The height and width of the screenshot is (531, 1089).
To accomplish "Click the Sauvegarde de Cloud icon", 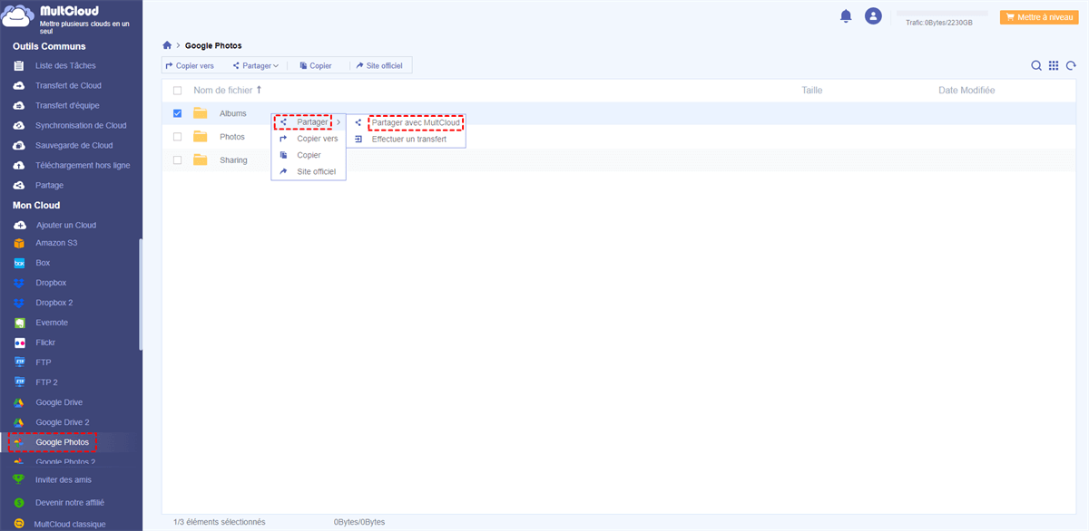I will pyautogui.click(x=19, y=145).
